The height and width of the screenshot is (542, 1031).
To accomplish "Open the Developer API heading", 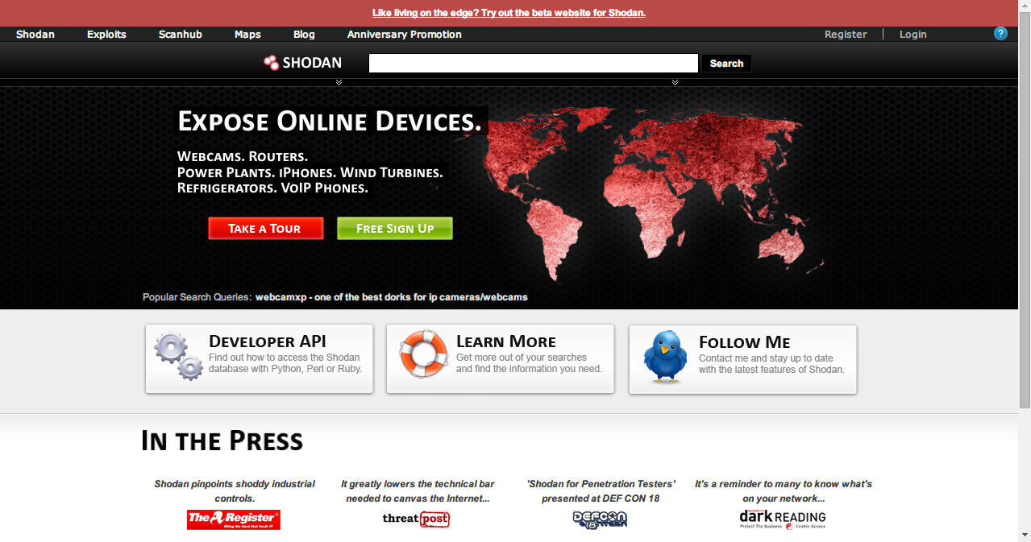I will [x=268, y=341].
